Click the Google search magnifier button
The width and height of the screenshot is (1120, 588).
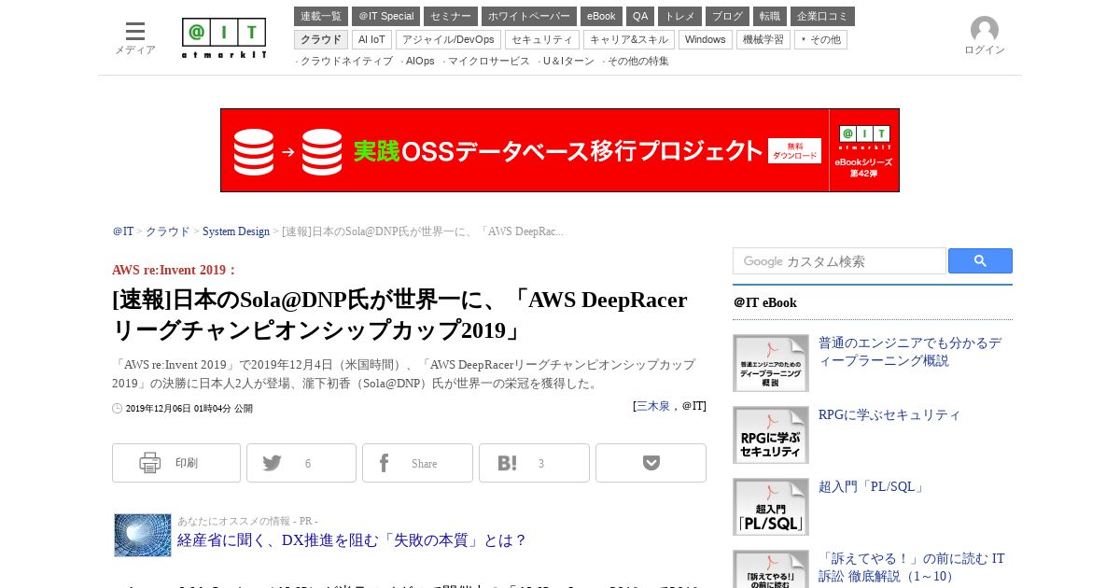980,261
